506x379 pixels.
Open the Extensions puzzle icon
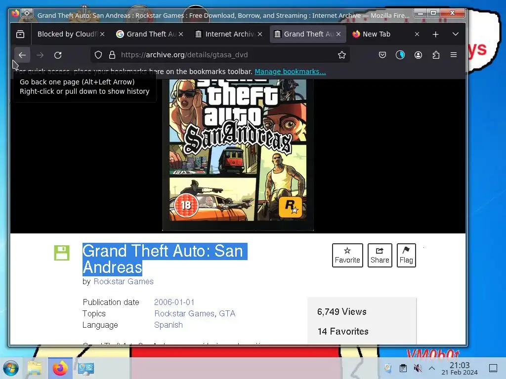[x=436, y=55]
